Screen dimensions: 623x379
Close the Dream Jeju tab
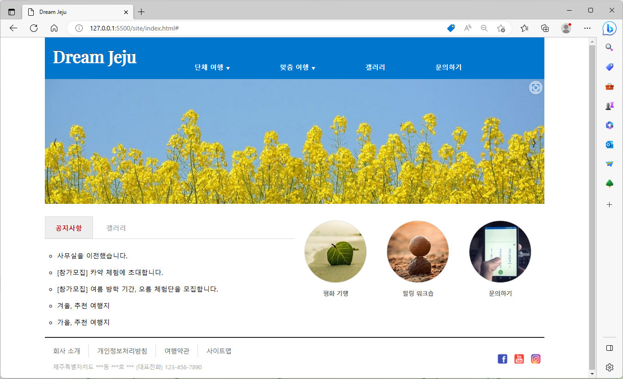click(x=126, y=12)
